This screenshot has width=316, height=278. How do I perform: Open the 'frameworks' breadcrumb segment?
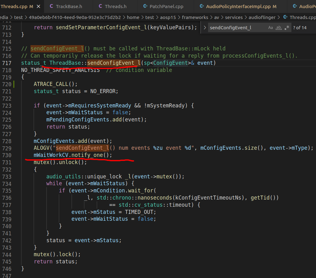pyautogui.click(x=195, y=17)
